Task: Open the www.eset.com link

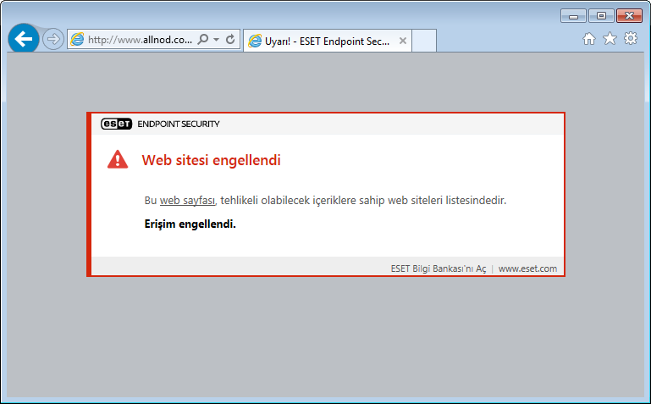Action: click(x=527, y=268)
